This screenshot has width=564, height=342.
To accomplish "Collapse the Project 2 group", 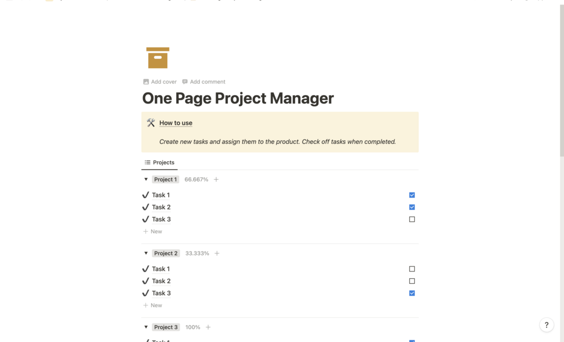I will pyautogui.click(x=146, y=254).
